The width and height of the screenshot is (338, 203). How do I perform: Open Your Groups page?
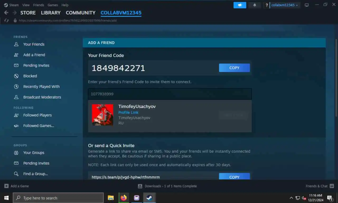point(34,153)
